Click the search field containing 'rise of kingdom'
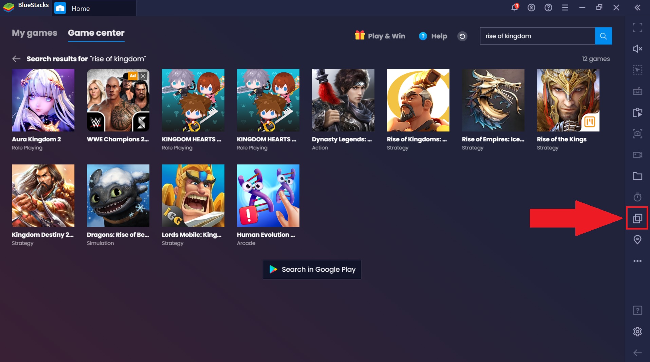The height and width of the screenshot is (362, 650). 538,36
